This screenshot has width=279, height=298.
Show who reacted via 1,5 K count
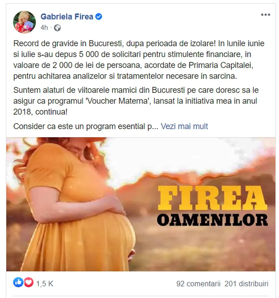click(x=45, y=284)
